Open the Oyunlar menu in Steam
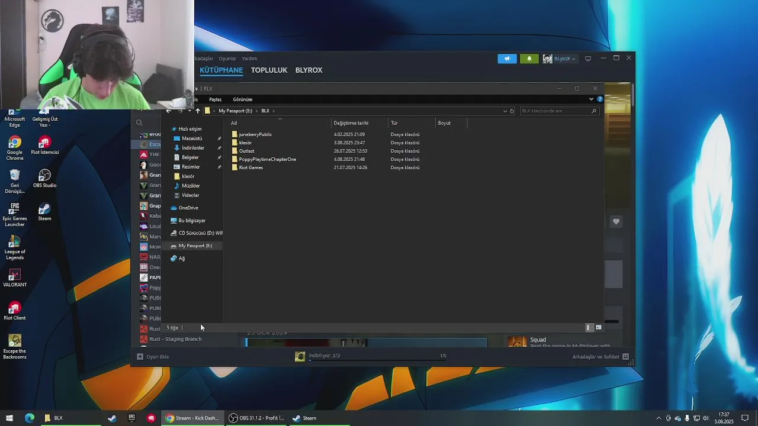The image size is (758, 426). pyautogui.click(x=227, y=59)
